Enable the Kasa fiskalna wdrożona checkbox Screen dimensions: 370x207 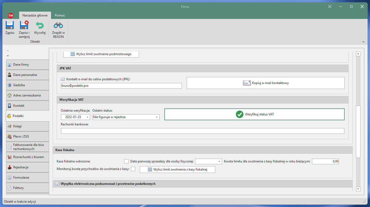click(x=126, y=161)
